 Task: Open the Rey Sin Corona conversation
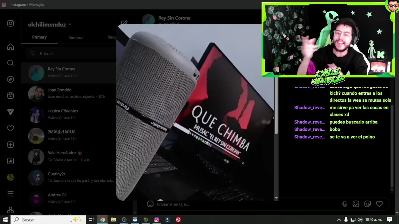pyautogui.click(x=69, y=73)
